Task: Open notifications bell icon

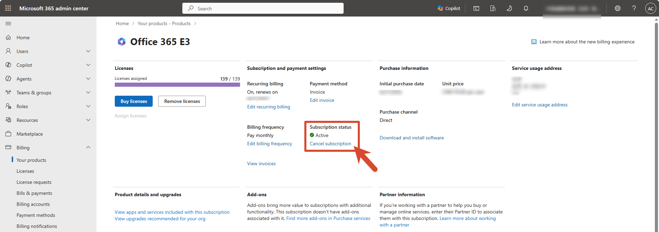Action: (x=526, y=8)
